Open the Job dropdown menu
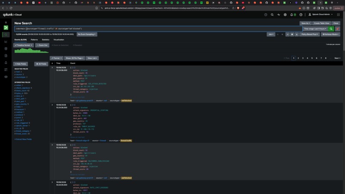This screenshot has height=194, width=345. pyautogui.click(x=271, y=34)
